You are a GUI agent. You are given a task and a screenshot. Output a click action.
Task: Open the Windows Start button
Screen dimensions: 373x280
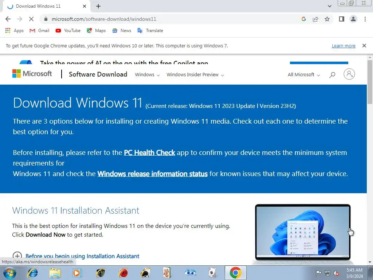pyautogui.click(x=9, y=273)
